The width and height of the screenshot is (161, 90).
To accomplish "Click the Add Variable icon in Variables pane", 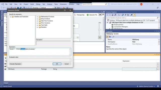I will [x=6, y=58].
